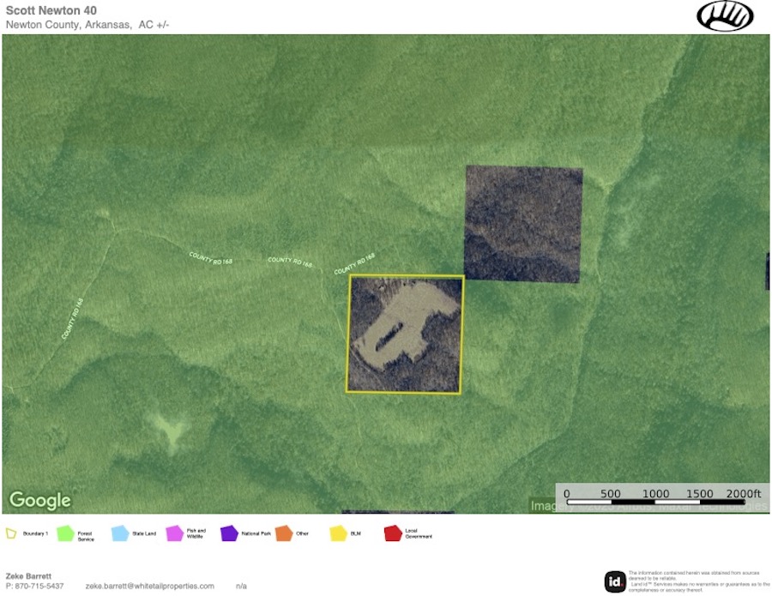
Task: Click the "Boundary 1" legend label
Action: click(35, 533)
